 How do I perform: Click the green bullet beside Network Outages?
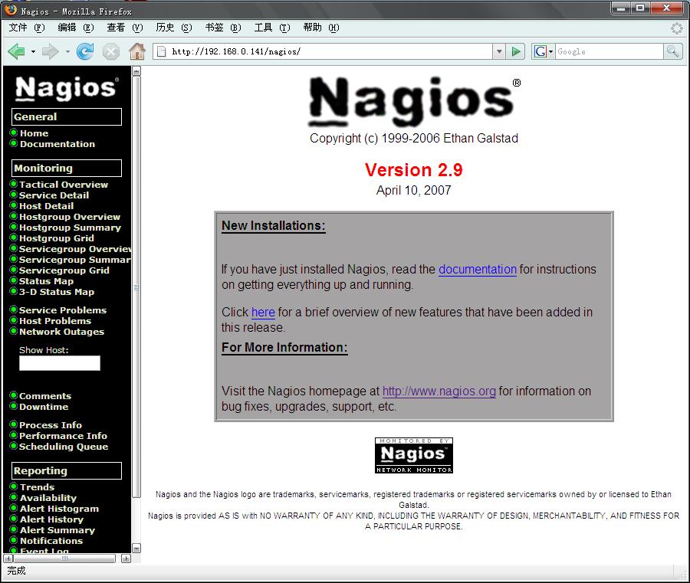[14, 331]
